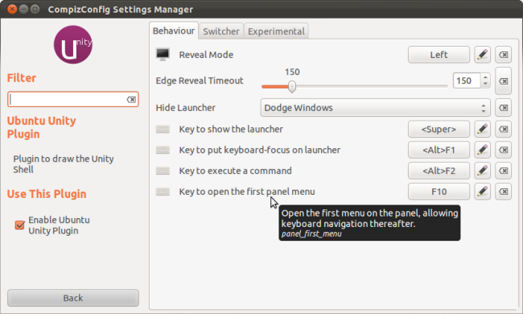Click the Edge Reveal Timeout slider handle

click(x=292, y=87)
